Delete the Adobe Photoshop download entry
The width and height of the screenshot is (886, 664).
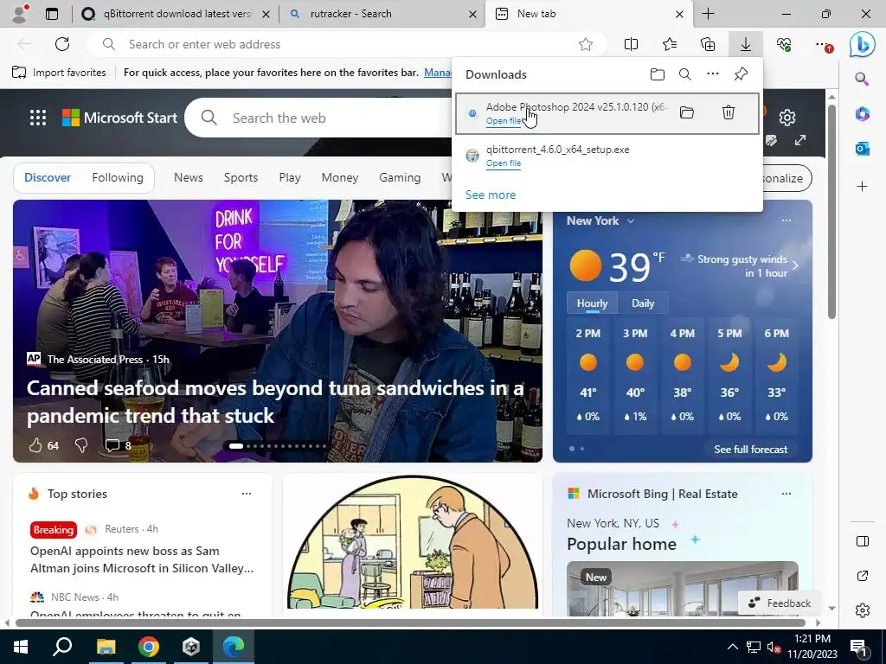point(729,112)
